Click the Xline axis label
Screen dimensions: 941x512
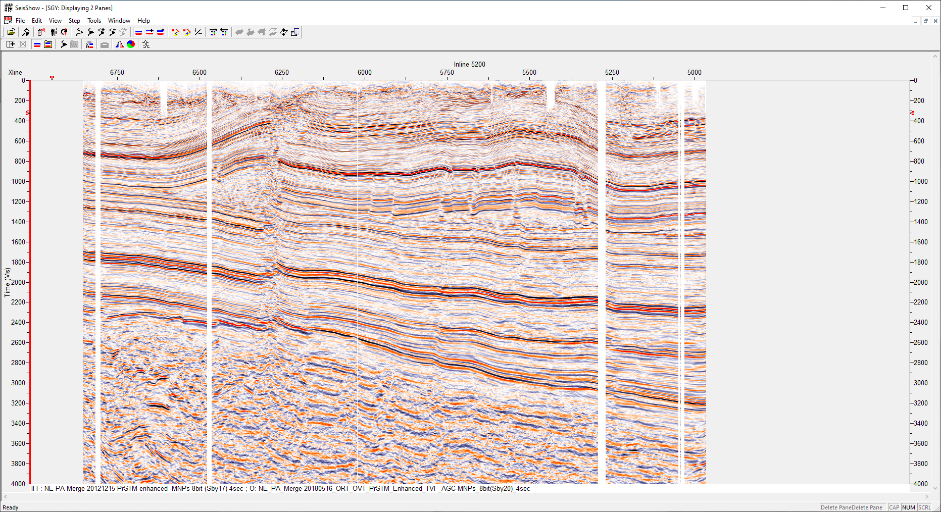(x=15, y=72)
